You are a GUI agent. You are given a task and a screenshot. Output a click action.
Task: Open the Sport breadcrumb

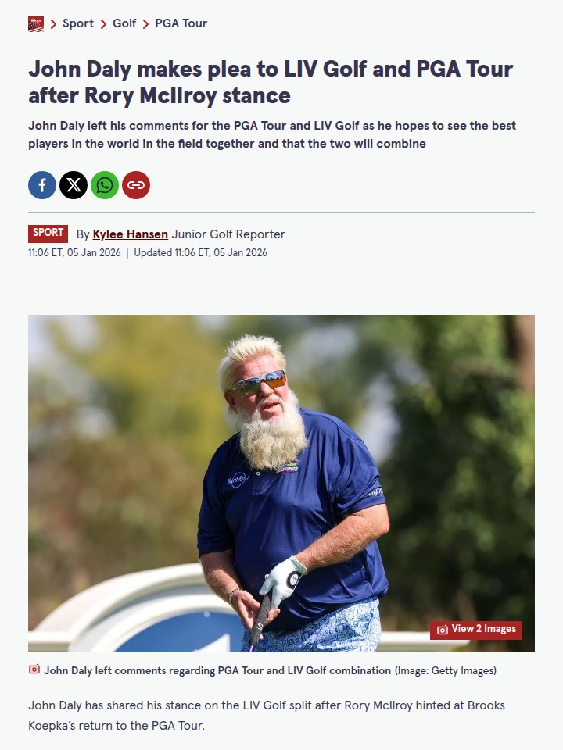click(78, 23)
